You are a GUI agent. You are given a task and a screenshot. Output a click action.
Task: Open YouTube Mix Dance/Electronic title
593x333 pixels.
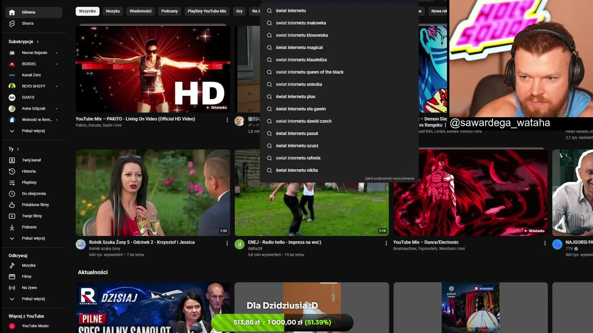coord(426,242)
